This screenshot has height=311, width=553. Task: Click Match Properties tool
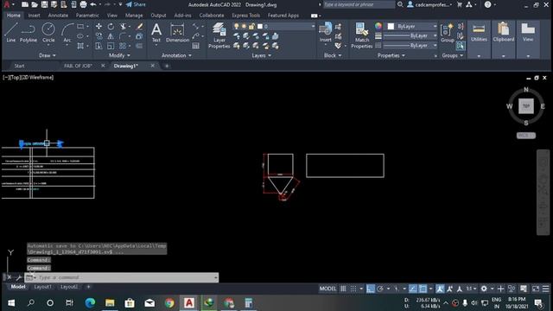[362, 35]
